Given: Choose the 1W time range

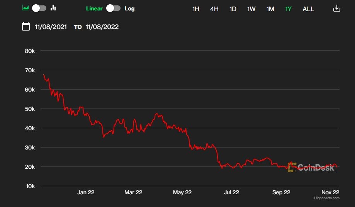Looking at the screenshot, I should (x=251, y=9).
